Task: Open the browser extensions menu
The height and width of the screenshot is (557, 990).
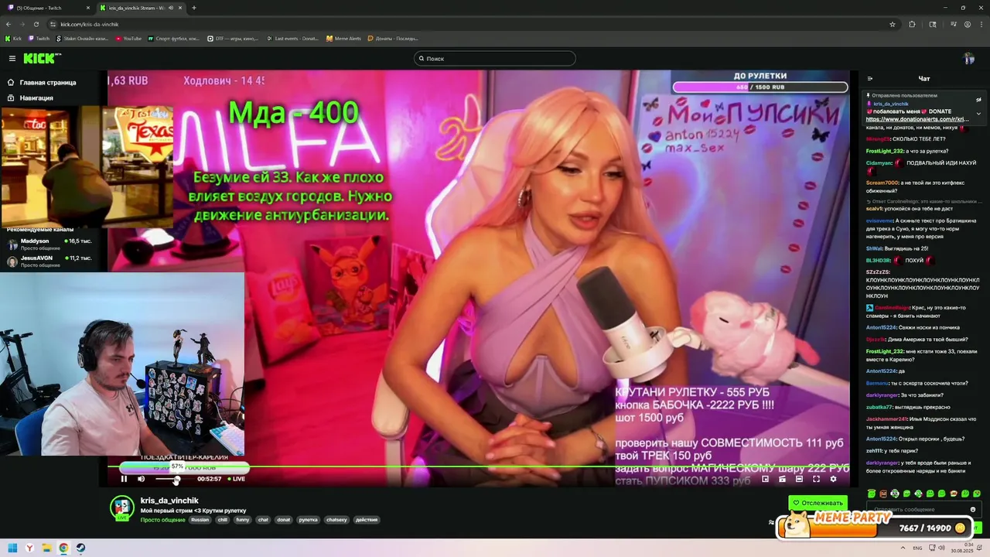Action: tap(912, 24)
